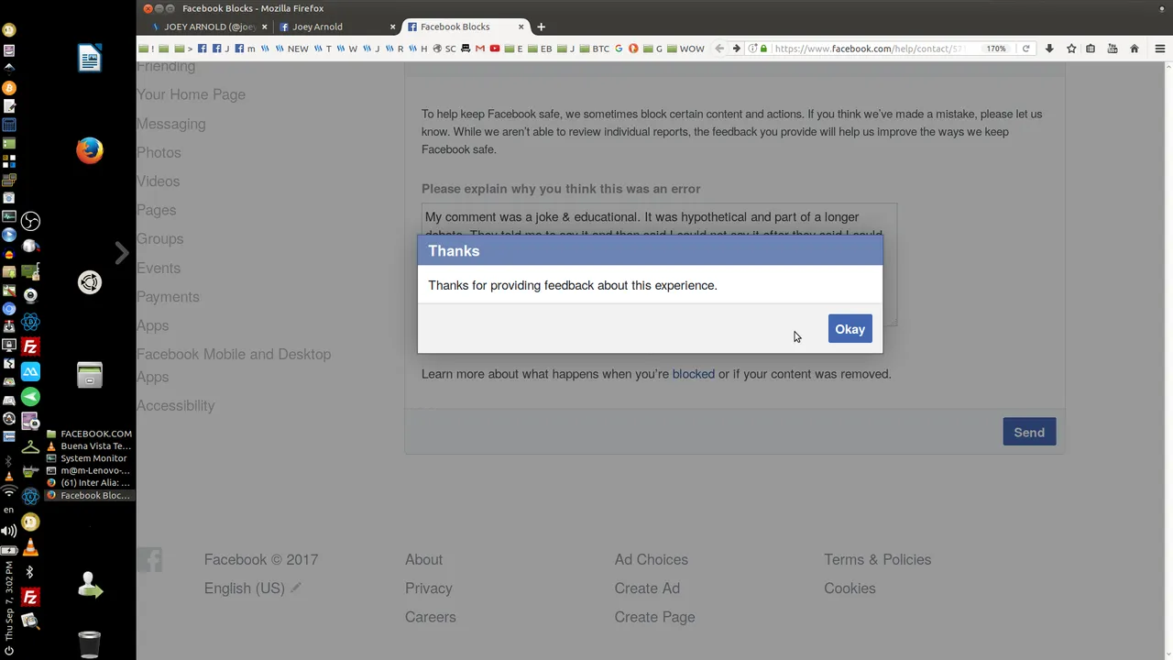The height and width of the screenshot is (660, 1173).
Task: Select FACEBOOK.COM in the window list
Action: 89,434
